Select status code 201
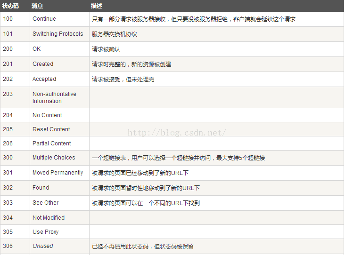The width and height of the screenshot is (345, 255). (8, 64)
